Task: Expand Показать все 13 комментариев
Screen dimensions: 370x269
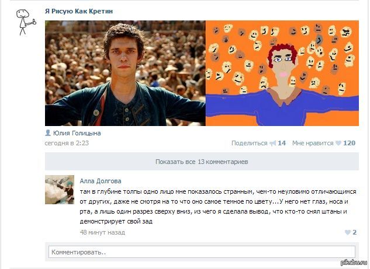Action: pos(202,161)
